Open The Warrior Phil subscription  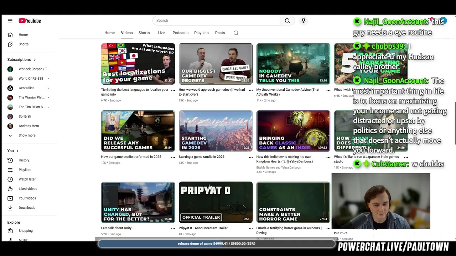[x=28, y=97]
